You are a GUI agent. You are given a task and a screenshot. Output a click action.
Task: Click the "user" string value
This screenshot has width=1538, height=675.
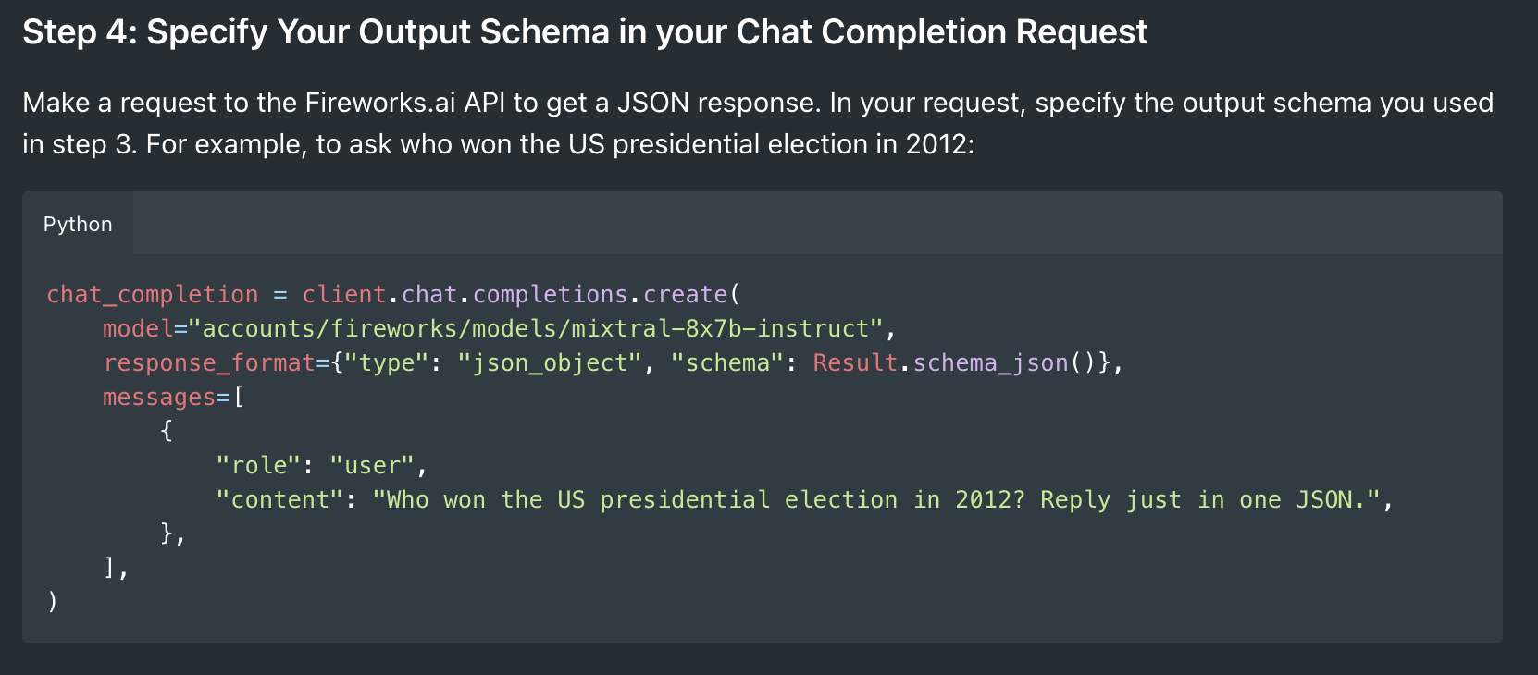[x=371, y=466]
